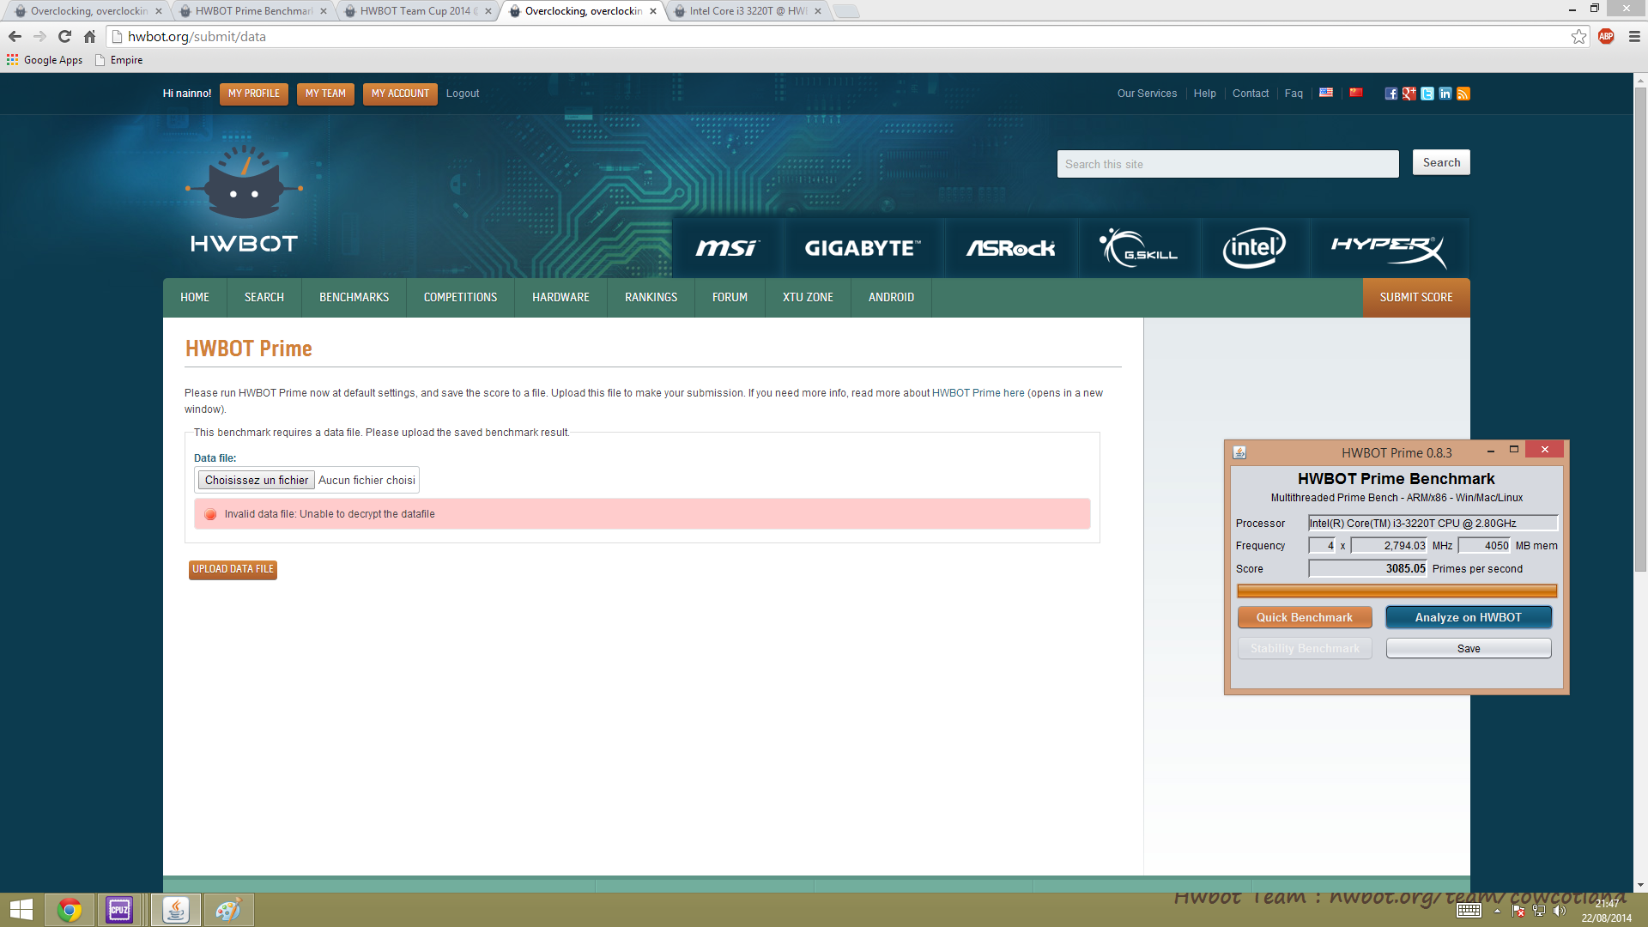Click the browser forward arrow
Screen dimensions: 1648x927
coord(39,36)
